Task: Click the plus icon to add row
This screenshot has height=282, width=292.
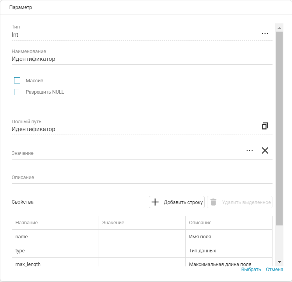Action: click(x=155, y=202)
